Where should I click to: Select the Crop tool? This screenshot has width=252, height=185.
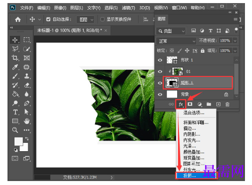(15, 58)
